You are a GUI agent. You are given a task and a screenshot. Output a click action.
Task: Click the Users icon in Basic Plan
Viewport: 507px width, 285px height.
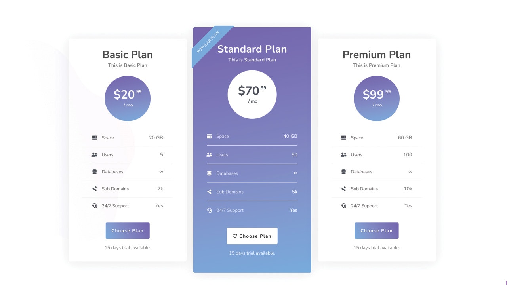click(95, 154)
